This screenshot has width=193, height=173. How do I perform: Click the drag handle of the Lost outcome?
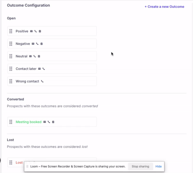point(11,162)
